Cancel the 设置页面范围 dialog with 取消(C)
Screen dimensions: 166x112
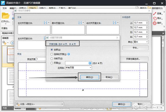(x=109, y=77)
